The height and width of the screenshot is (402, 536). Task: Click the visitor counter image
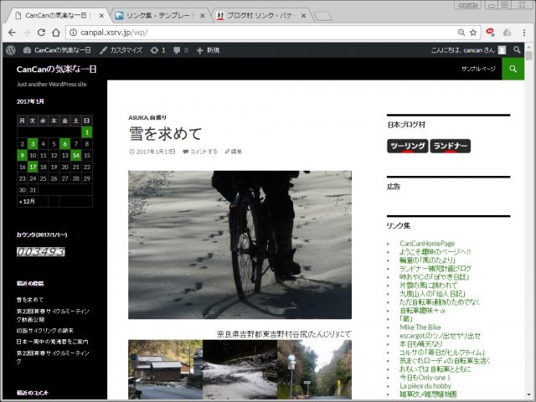coord(41,252)
